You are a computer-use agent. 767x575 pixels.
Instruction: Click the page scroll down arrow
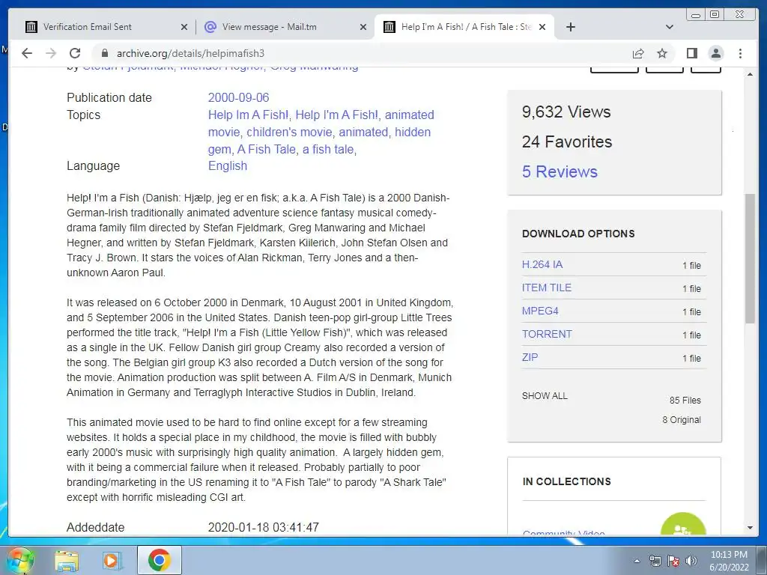point(750,528)
